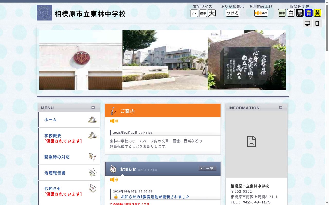Open the お知らせ menu item in sidebar
This screenshot has width=329, height=205.
(69, 191)
